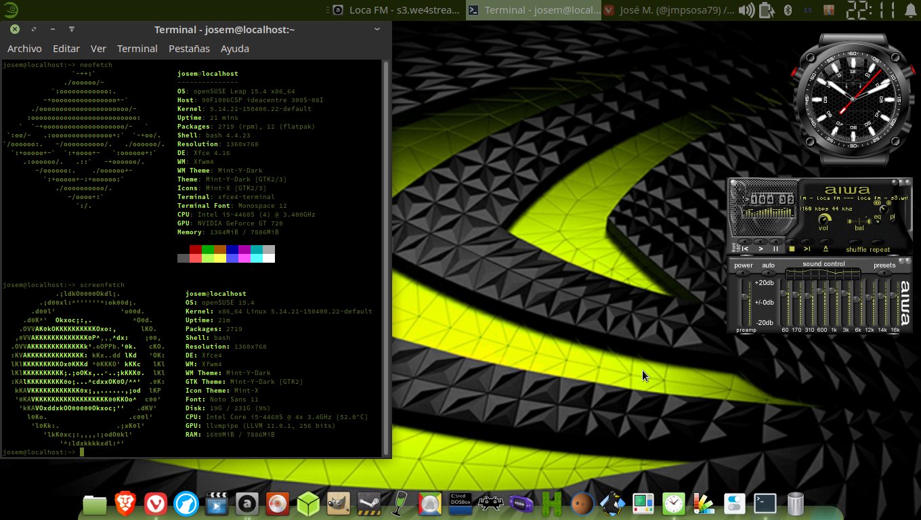This screenshot has width=921, height=520.
Task: Click the Bluetooth icon in the panel
Action: click(x=788, y=10)
